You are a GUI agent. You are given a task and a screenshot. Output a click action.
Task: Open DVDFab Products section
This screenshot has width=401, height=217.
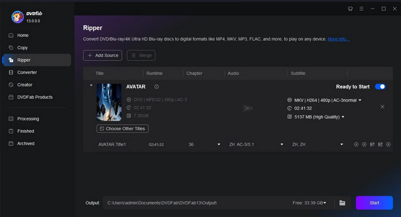pyautogui.click(x=35, y=97)
